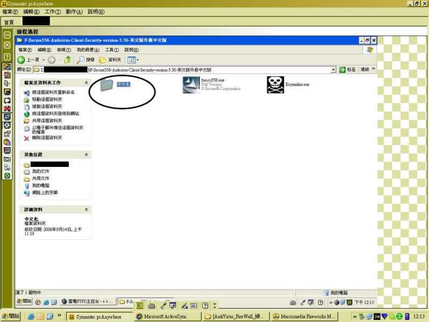Switch to the 首頁 tab
The width and height of the screenshot is (429, 322).
coord(9,22)
